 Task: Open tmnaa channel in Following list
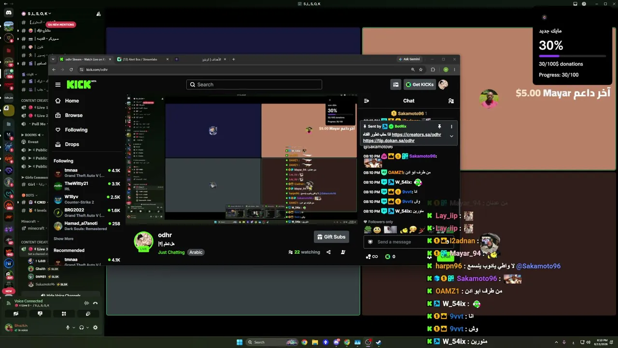(x=87, y=173)
